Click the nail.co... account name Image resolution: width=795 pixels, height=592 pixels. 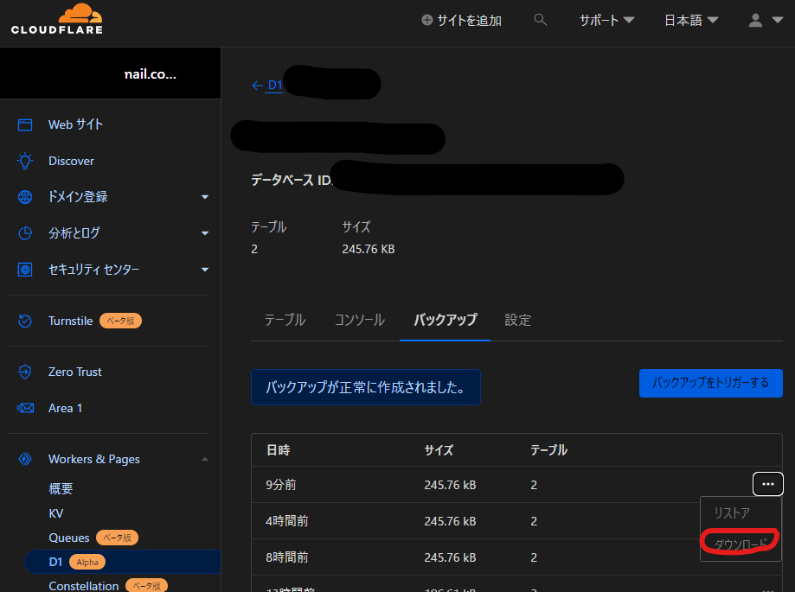(x=150, y=74)
